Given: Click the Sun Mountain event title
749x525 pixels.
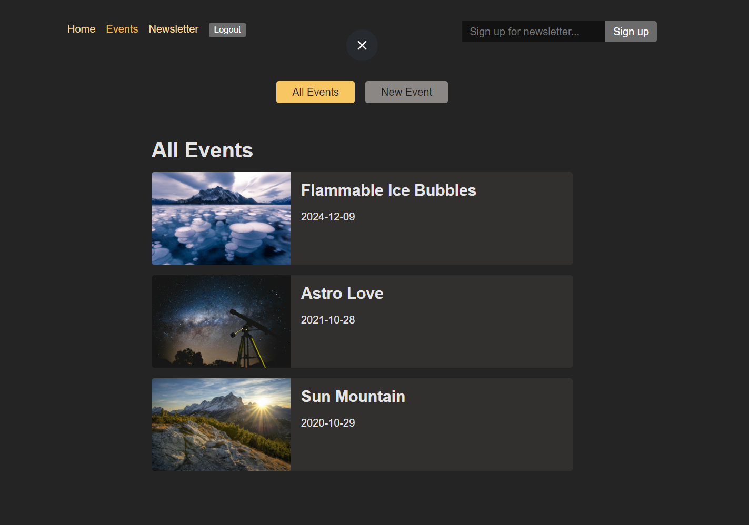Looking at the screenshot, I should pos(353,396).
